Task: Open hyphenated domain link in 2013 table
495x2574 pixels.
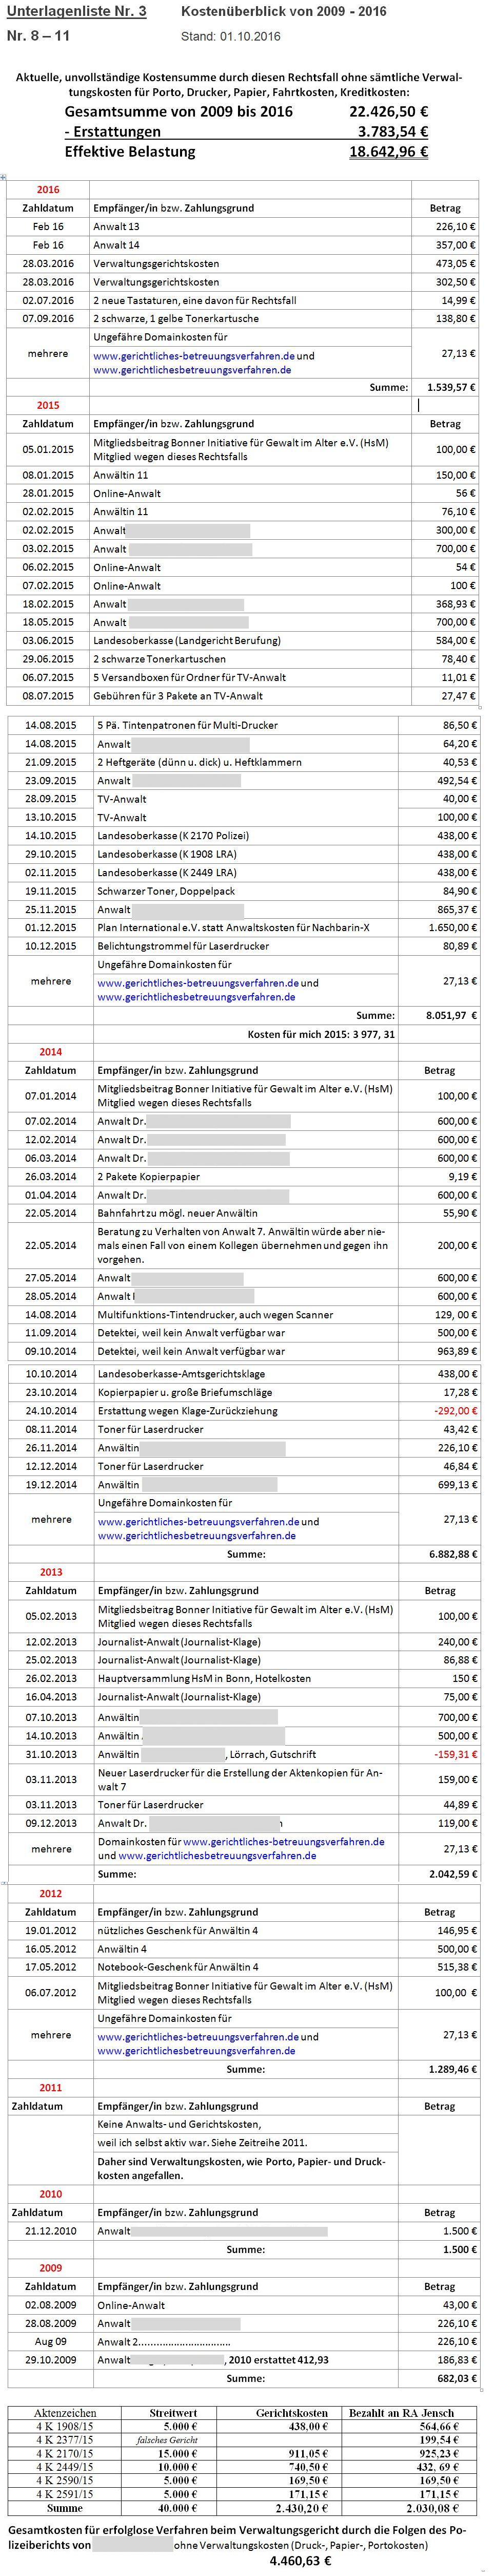Action: pos(284,1842)
